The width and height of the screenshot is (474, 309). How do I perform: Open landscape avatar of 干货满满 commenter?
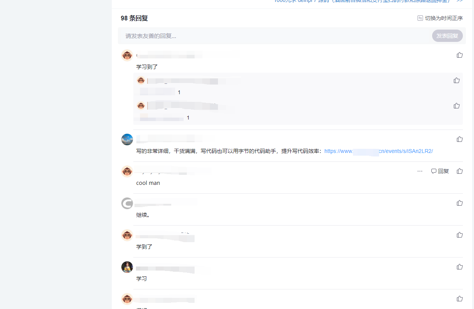[x=127, y=140]
